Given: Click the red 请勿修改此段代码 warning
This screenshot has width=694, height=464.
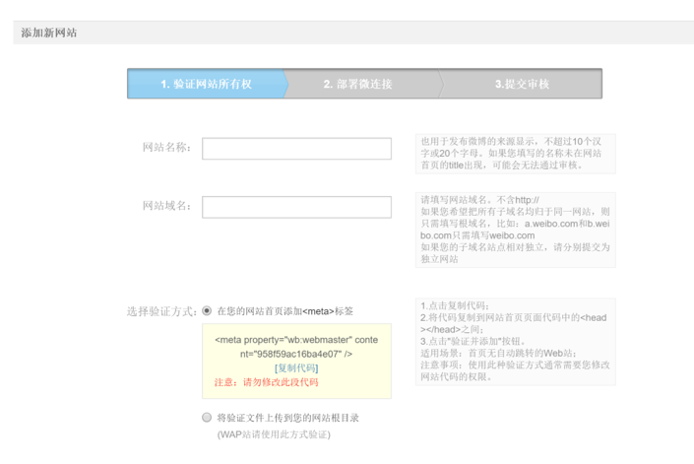Looking at the screenshot, I should pyautogui.click(x=266, y=382).
